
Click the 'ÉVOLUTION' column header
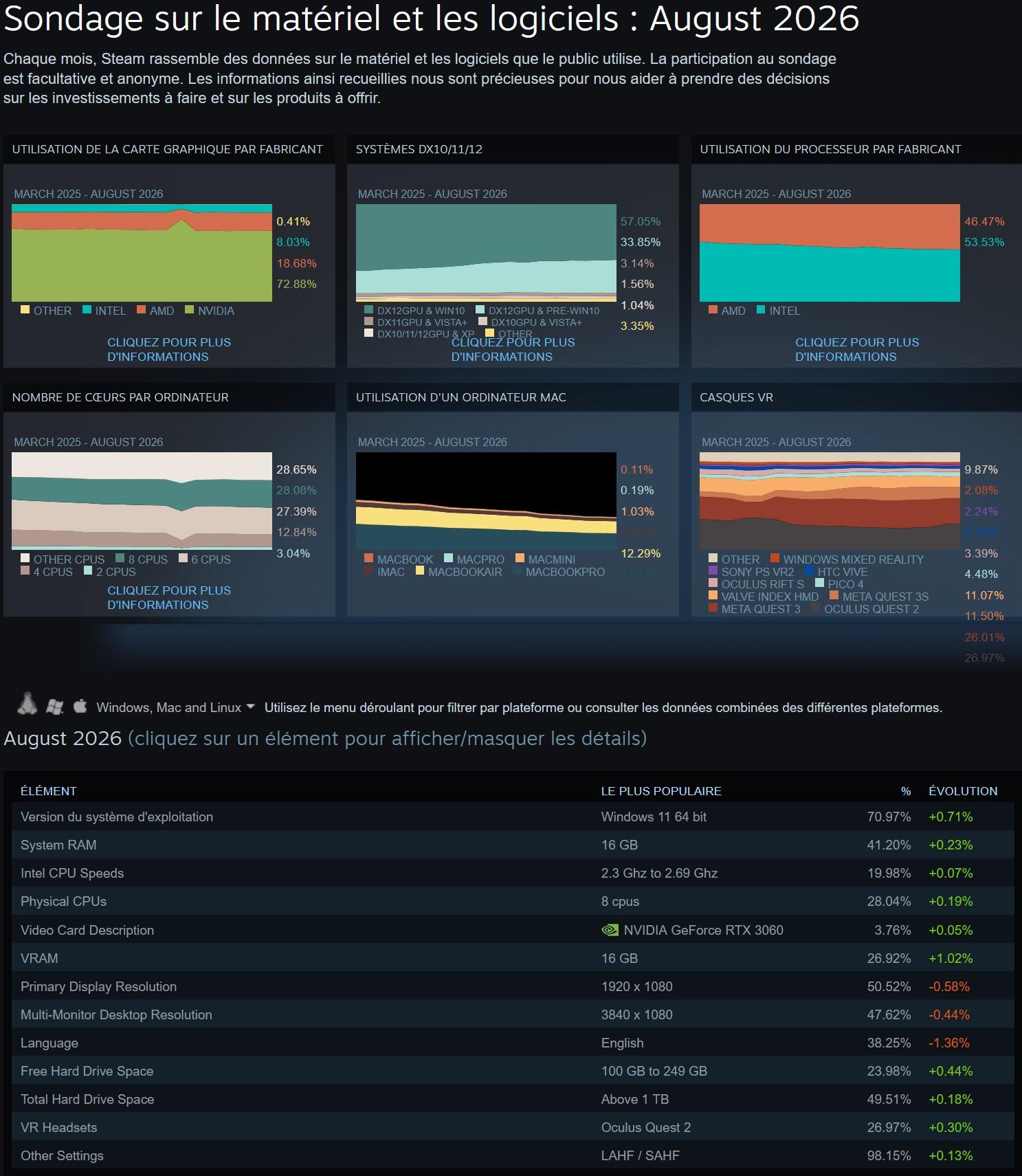963,791
